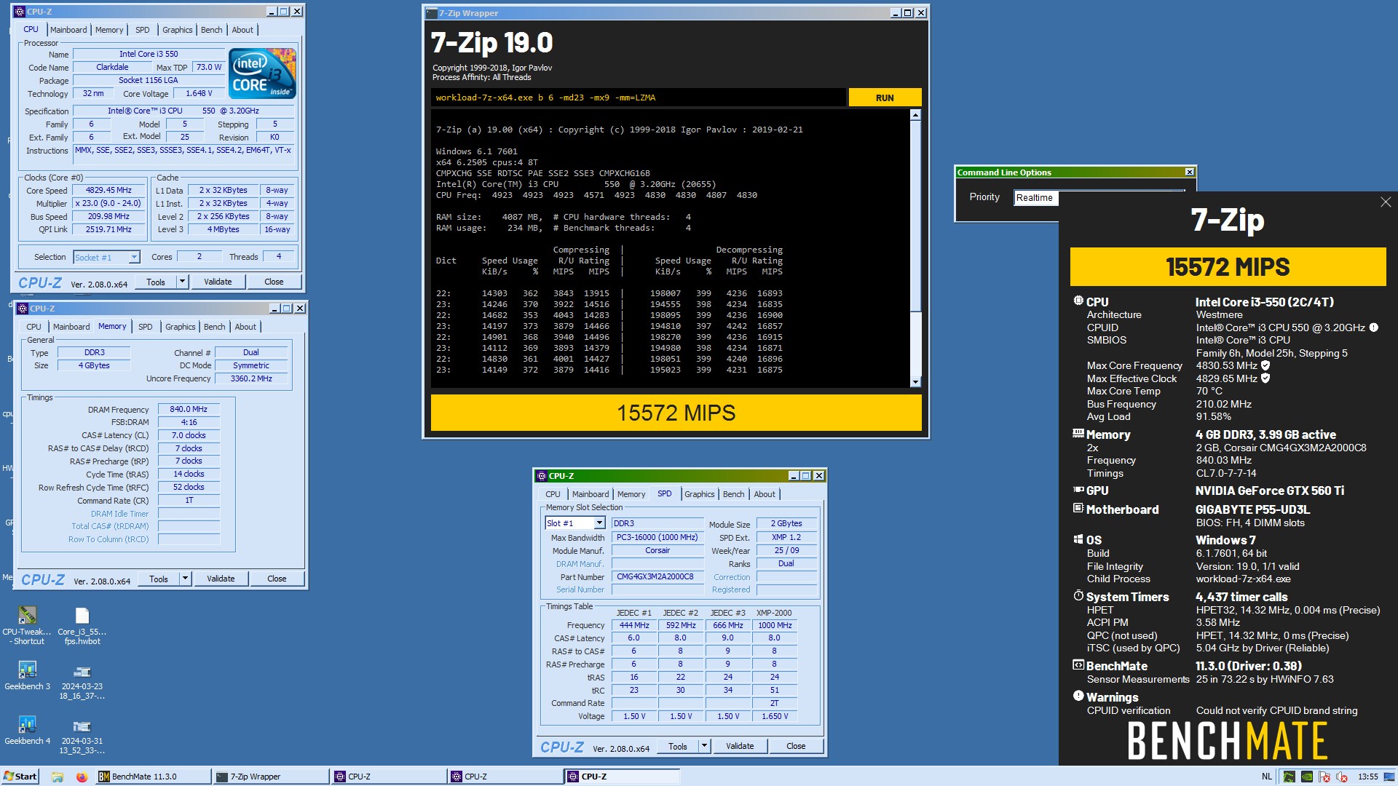Open Tools dropdown arrow in Memory CPU-Z
The image size is (1398, 786).
185,579
